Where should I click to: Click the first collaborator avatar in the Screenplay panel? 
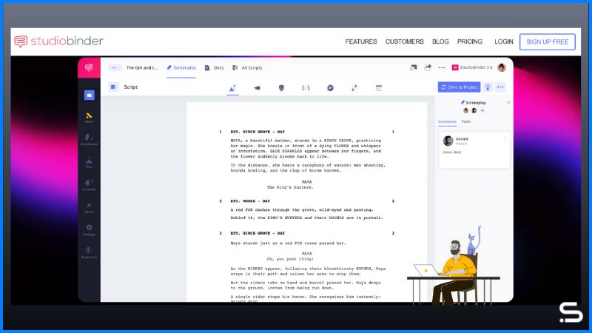click(x=466, y=110)
